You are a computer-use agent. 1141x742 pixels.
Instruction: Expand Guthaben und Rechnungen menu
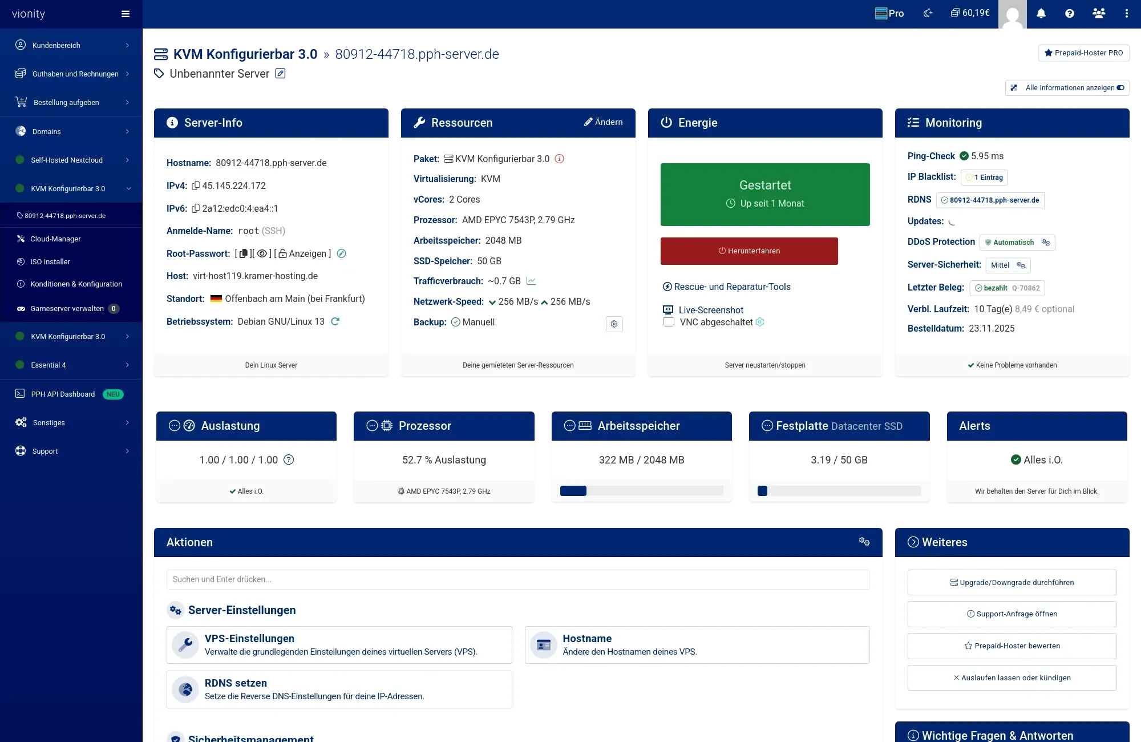[x=71, y=74]
